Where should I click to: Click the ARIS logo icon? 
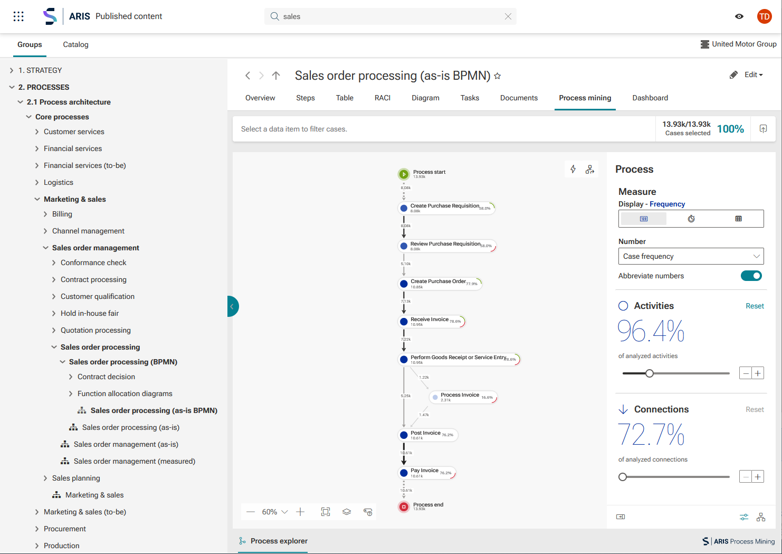tap(50, 16)
